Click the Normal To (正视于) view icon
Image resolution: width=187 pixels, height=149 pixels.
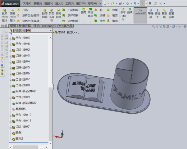point(158,13)
